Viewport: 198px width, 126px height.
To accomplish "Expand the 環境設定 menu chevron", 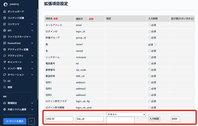I will pos(32,103).
